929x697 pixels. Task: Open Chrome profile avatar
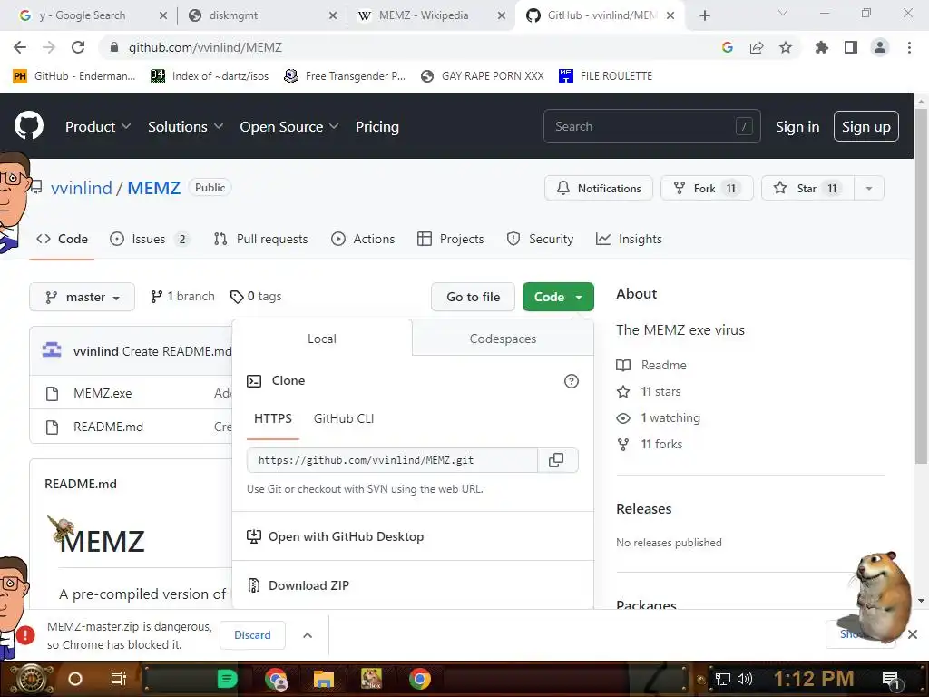coord(880,47)
